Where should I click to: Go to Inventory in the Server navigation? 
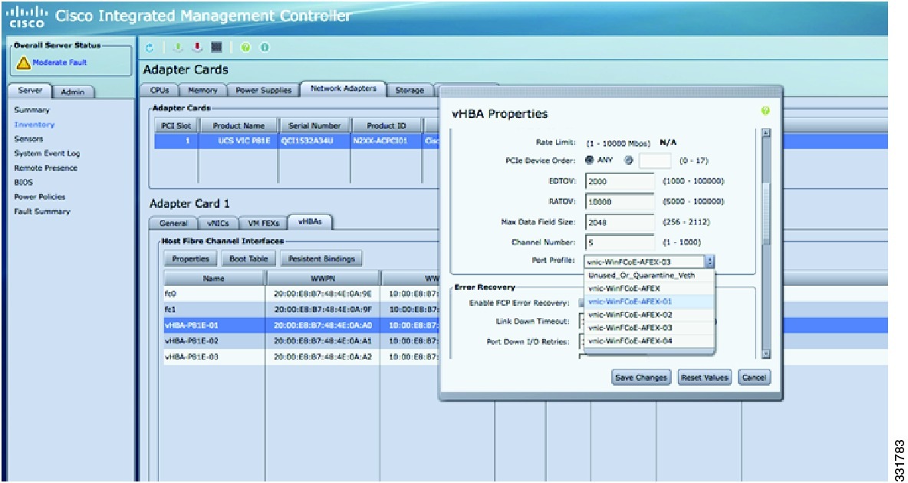click(35, 124)
